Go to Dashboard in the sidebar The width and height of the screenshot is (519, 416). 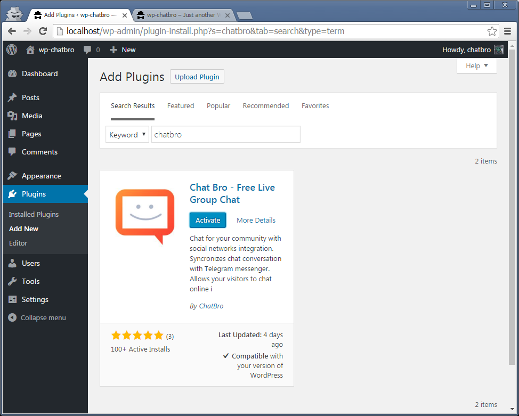(x=40, y=74)
